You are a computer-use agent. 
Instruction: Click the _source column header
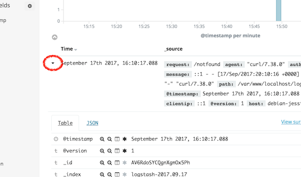click(x=173, y=49)
